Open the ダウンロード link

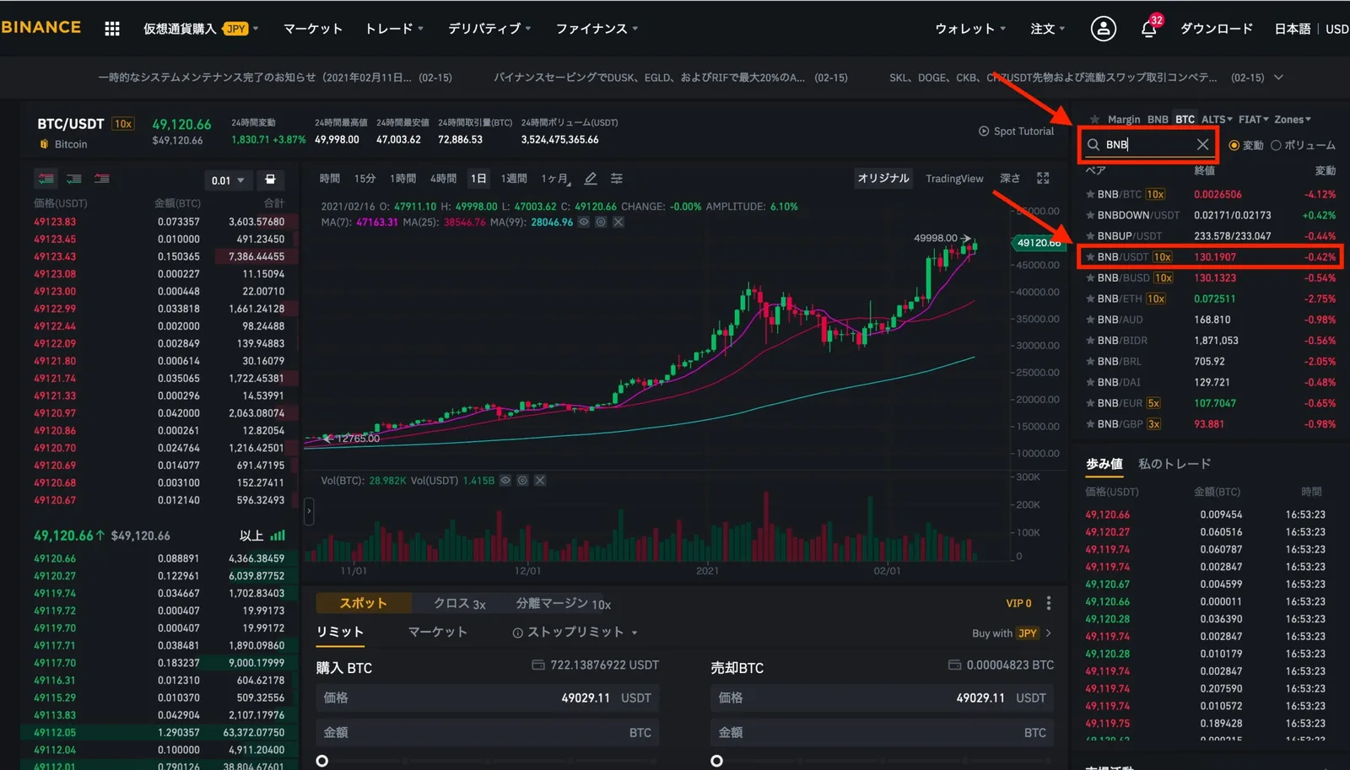tap(1216, 29)
